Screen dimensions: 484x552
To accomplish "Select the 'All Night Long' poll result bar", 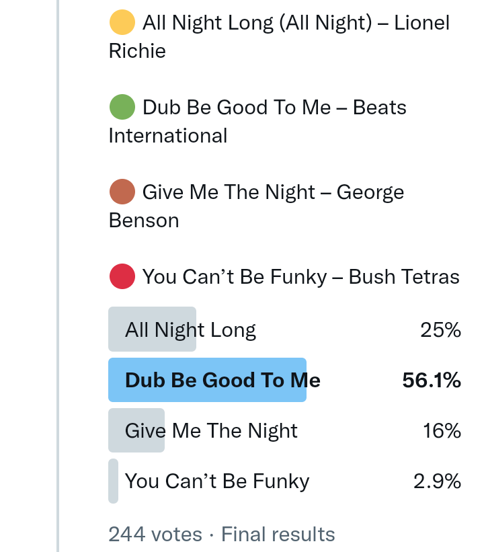I will pos(153,329).
